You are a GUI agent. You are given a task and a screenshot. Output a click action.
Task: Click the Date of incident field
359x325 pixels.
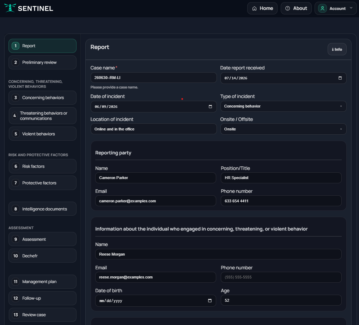(x=153, y=107)
